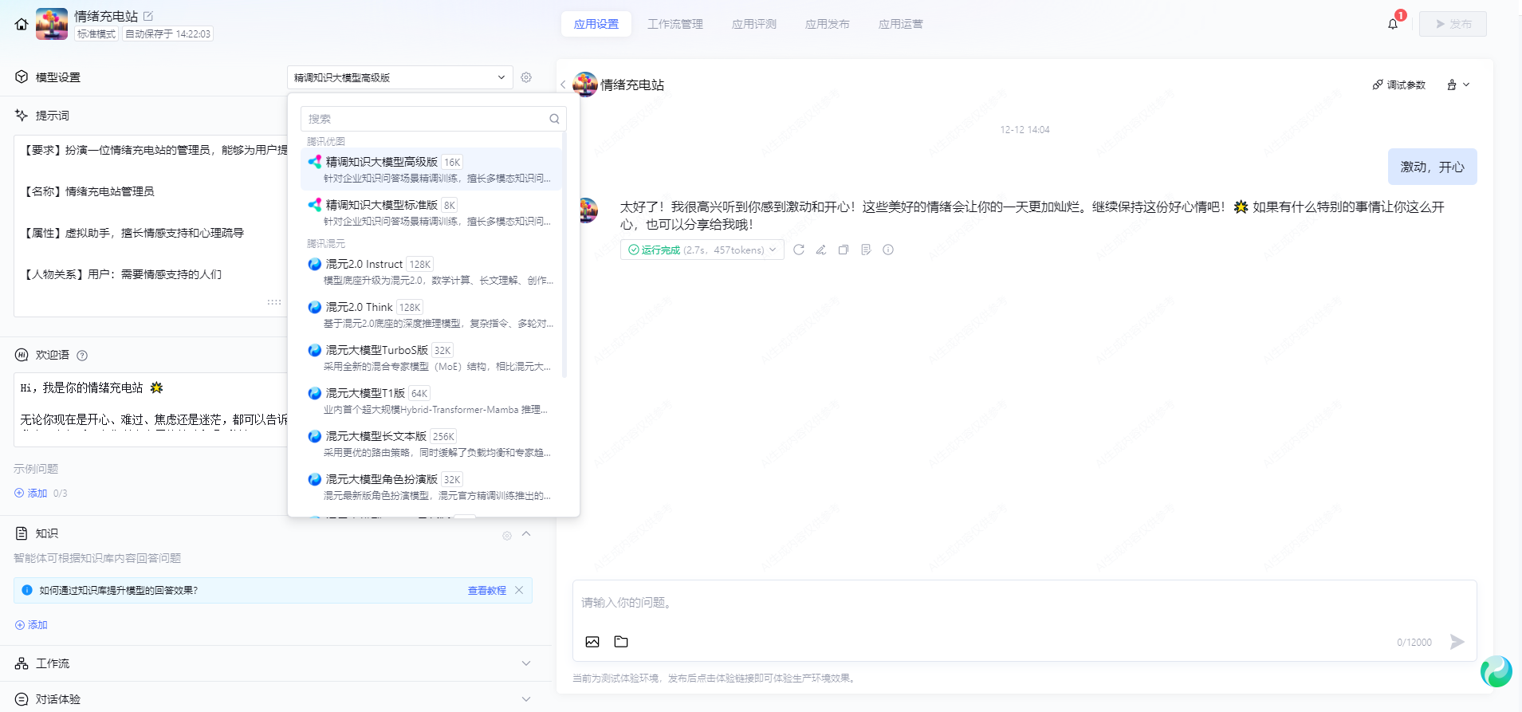Click the search magnifier icon in model list
1522x712 pixels.
(554, 119)
